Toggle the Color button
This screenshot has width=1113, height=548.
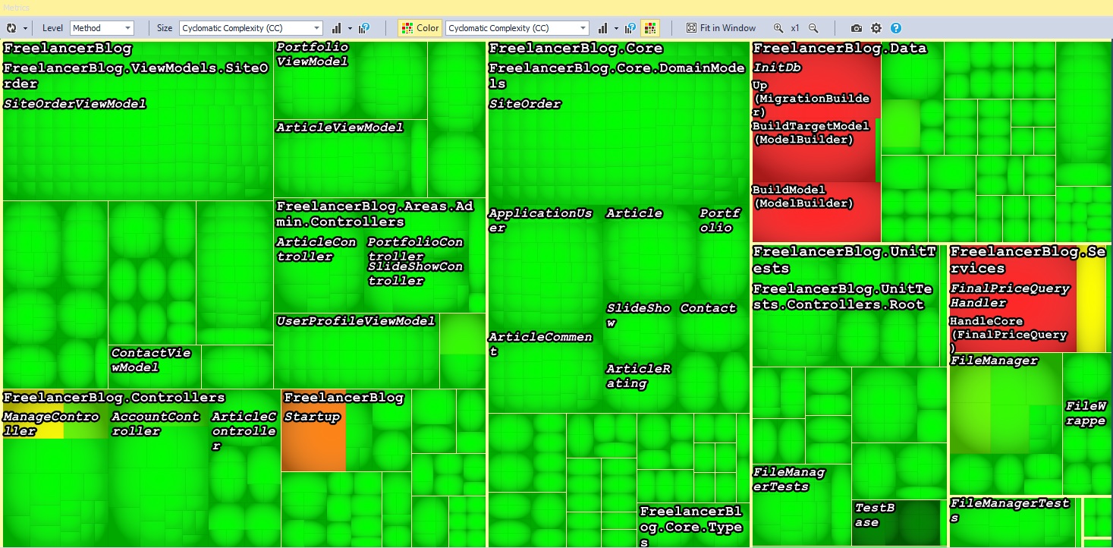pyautogui.click(x=420, y=28)
